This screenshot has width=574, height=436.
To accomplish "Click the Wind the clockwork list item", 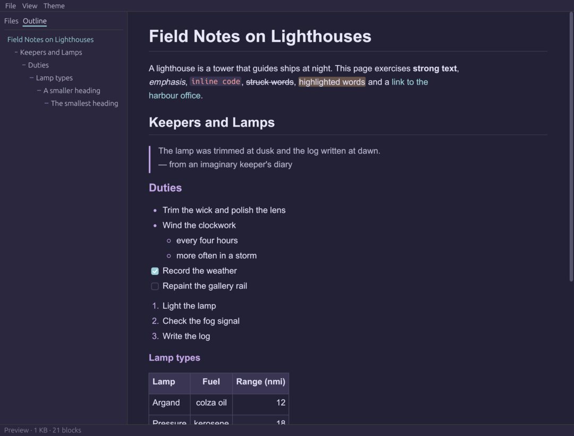I will tap(199, 225).
